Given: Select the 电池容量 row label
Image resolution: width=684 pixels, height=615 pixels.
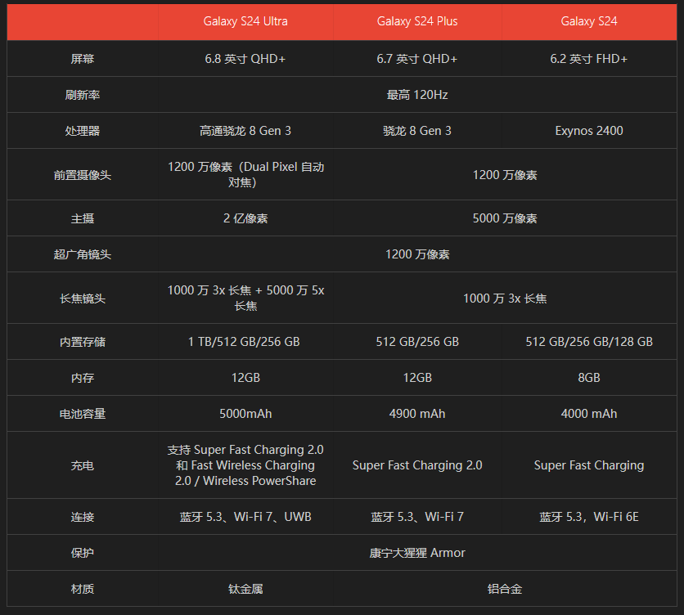Looking at the screenshot, I should (x=83, y=414).
